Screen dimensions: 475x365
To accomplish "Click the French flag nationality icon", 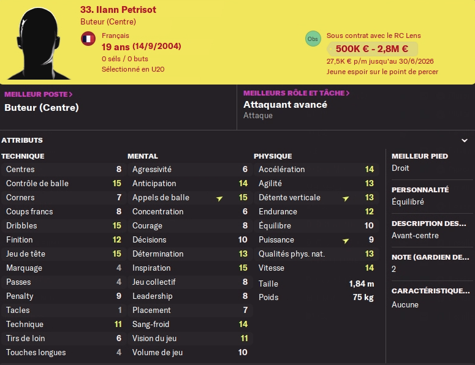I will coord(88,39).
